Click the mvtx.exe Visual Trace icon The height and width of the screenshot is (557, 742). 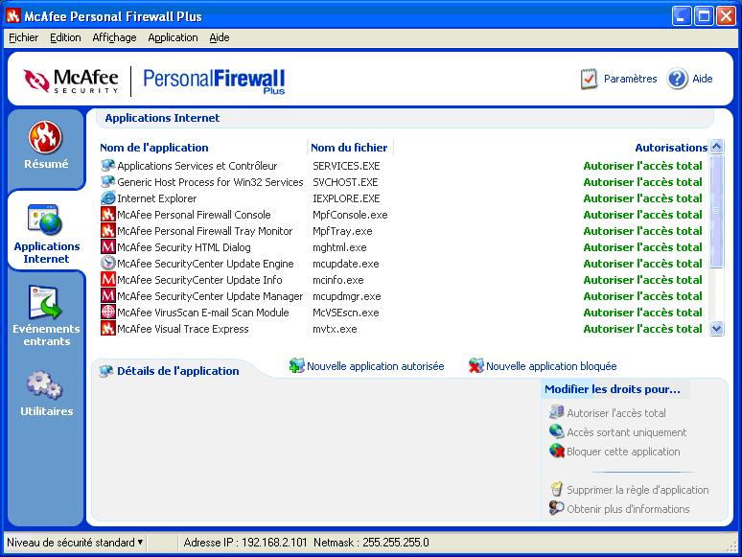[x=108, y=329]
